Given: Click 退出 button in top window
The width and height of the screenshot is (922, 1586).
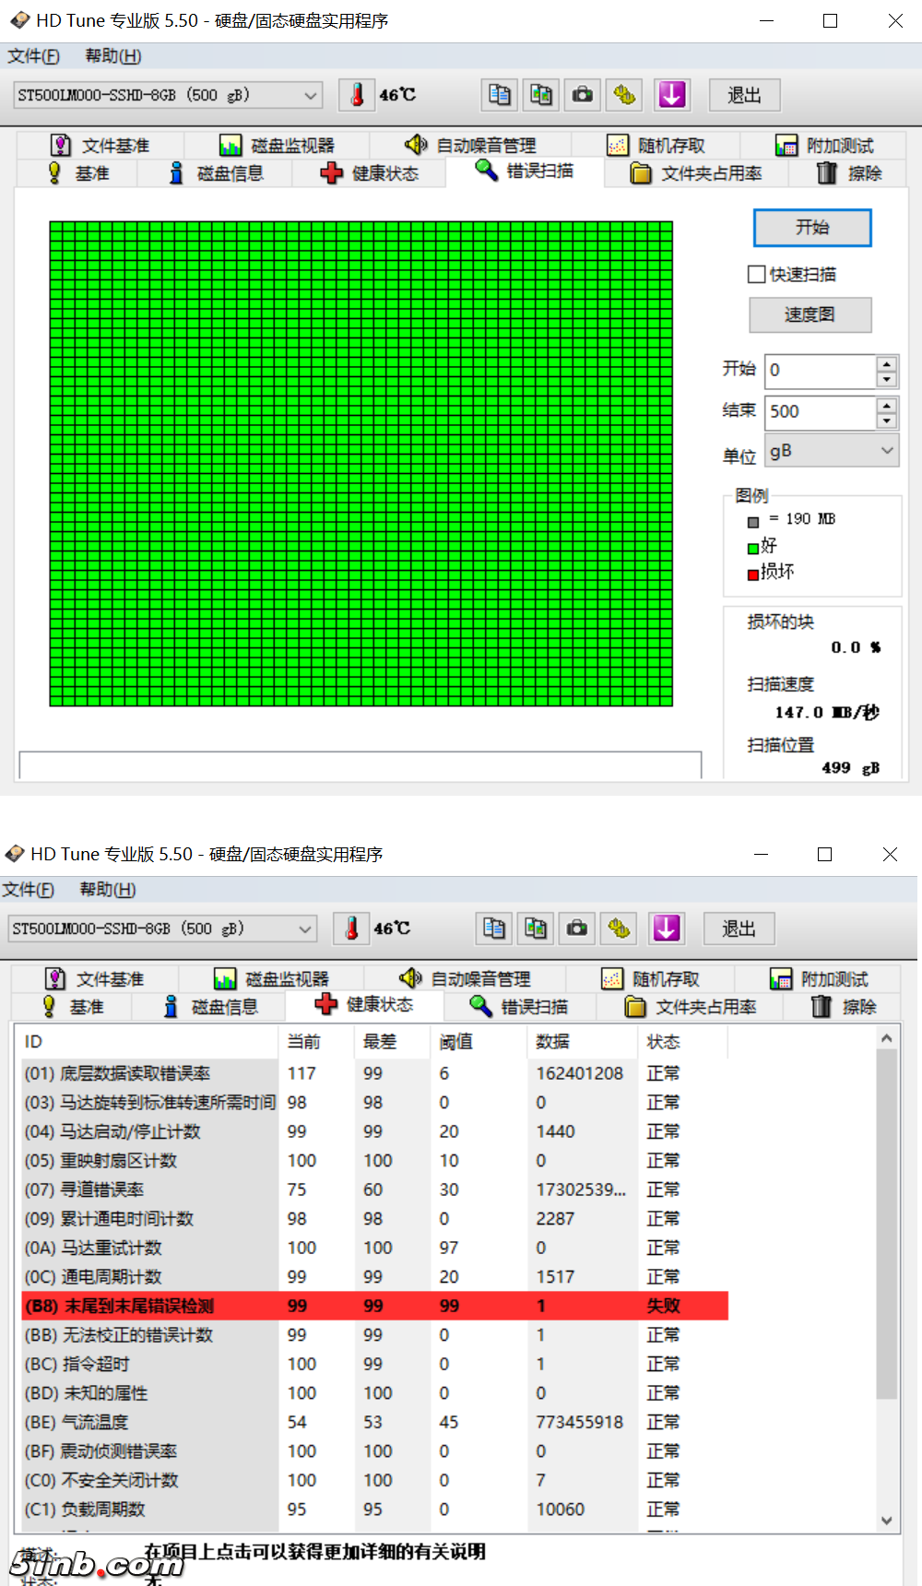Looking at the screenshot, I should coord(745,95).
